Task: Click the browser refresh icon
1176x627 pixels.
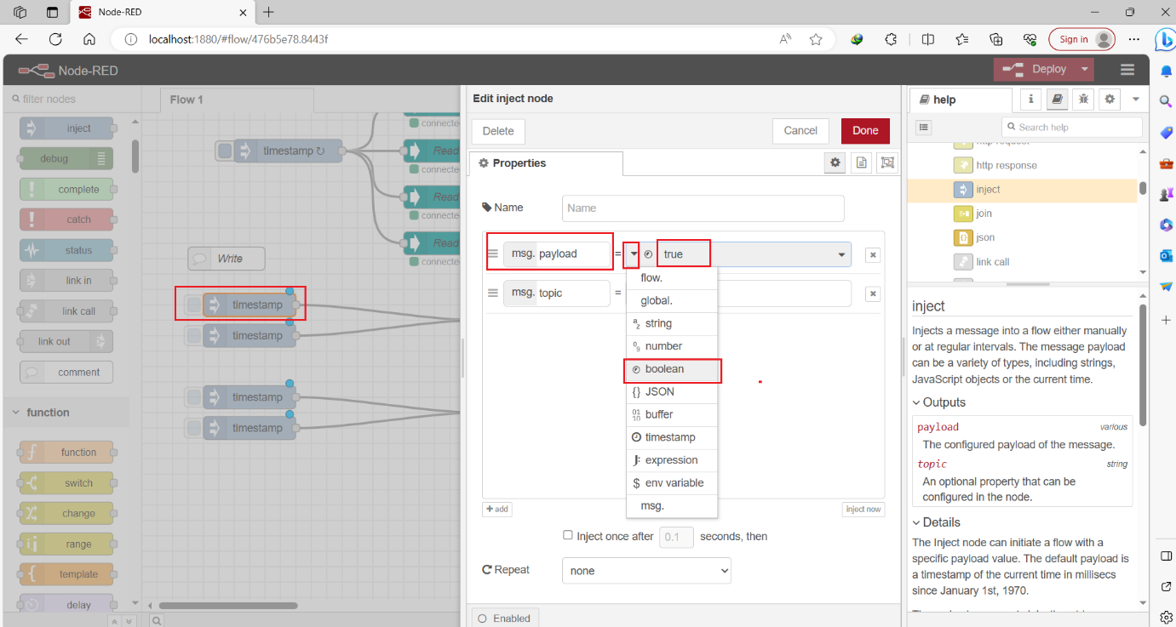Action: 55,39
